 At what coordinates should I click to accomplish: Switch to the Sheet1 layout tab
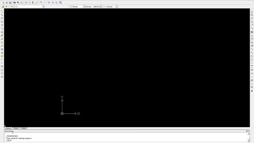16,128
